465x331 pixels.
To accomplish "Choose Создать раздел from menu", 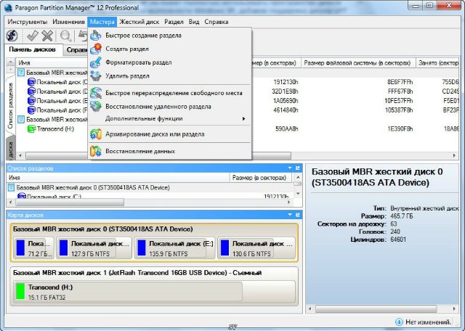I will (x=170, y=49).
